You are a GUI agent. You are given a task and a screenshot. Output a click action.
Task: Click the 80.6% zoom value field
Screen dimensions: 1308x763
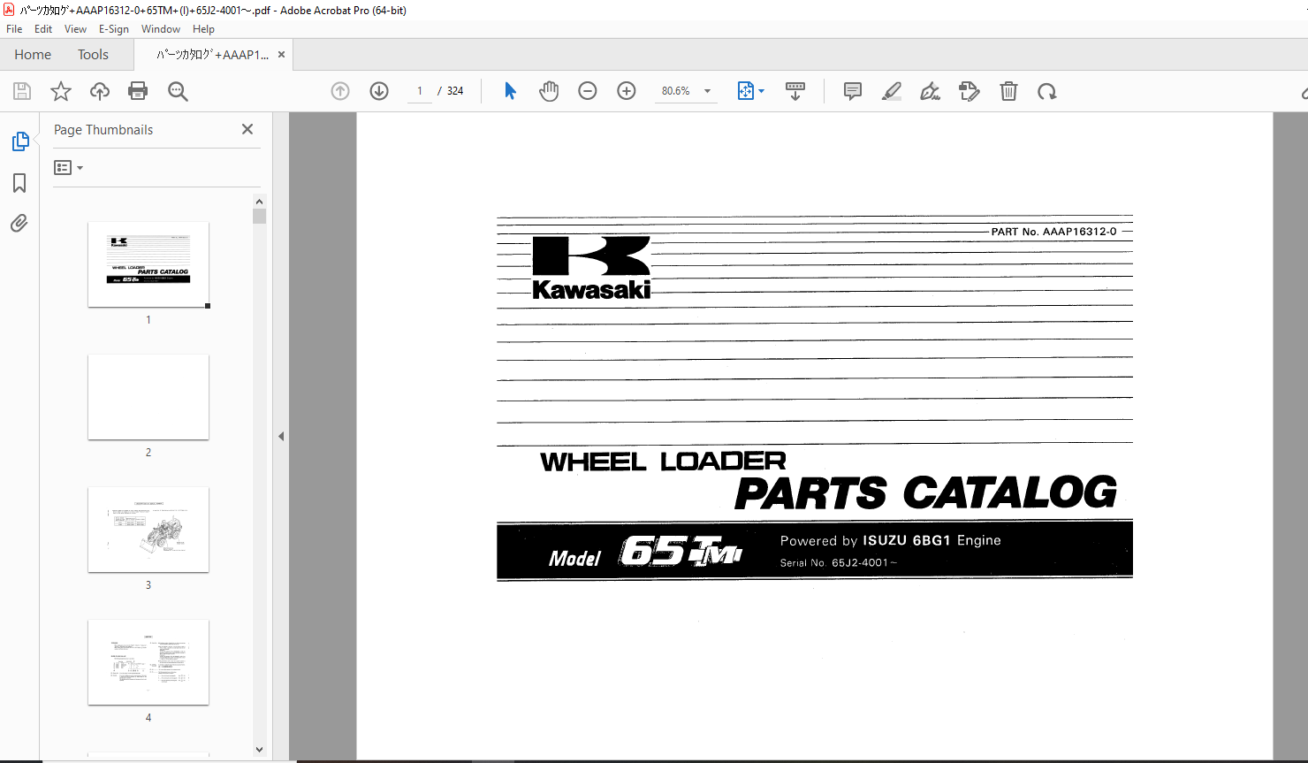pyautogui.click(x=676, y=91)
